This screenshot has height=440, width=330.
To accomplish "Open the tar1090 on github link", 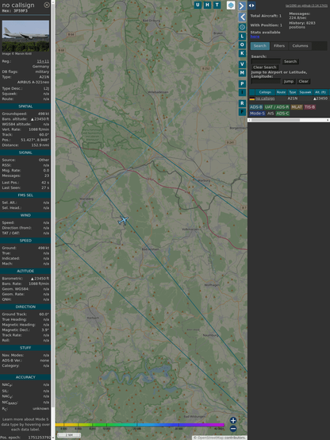I will (306, 6).
